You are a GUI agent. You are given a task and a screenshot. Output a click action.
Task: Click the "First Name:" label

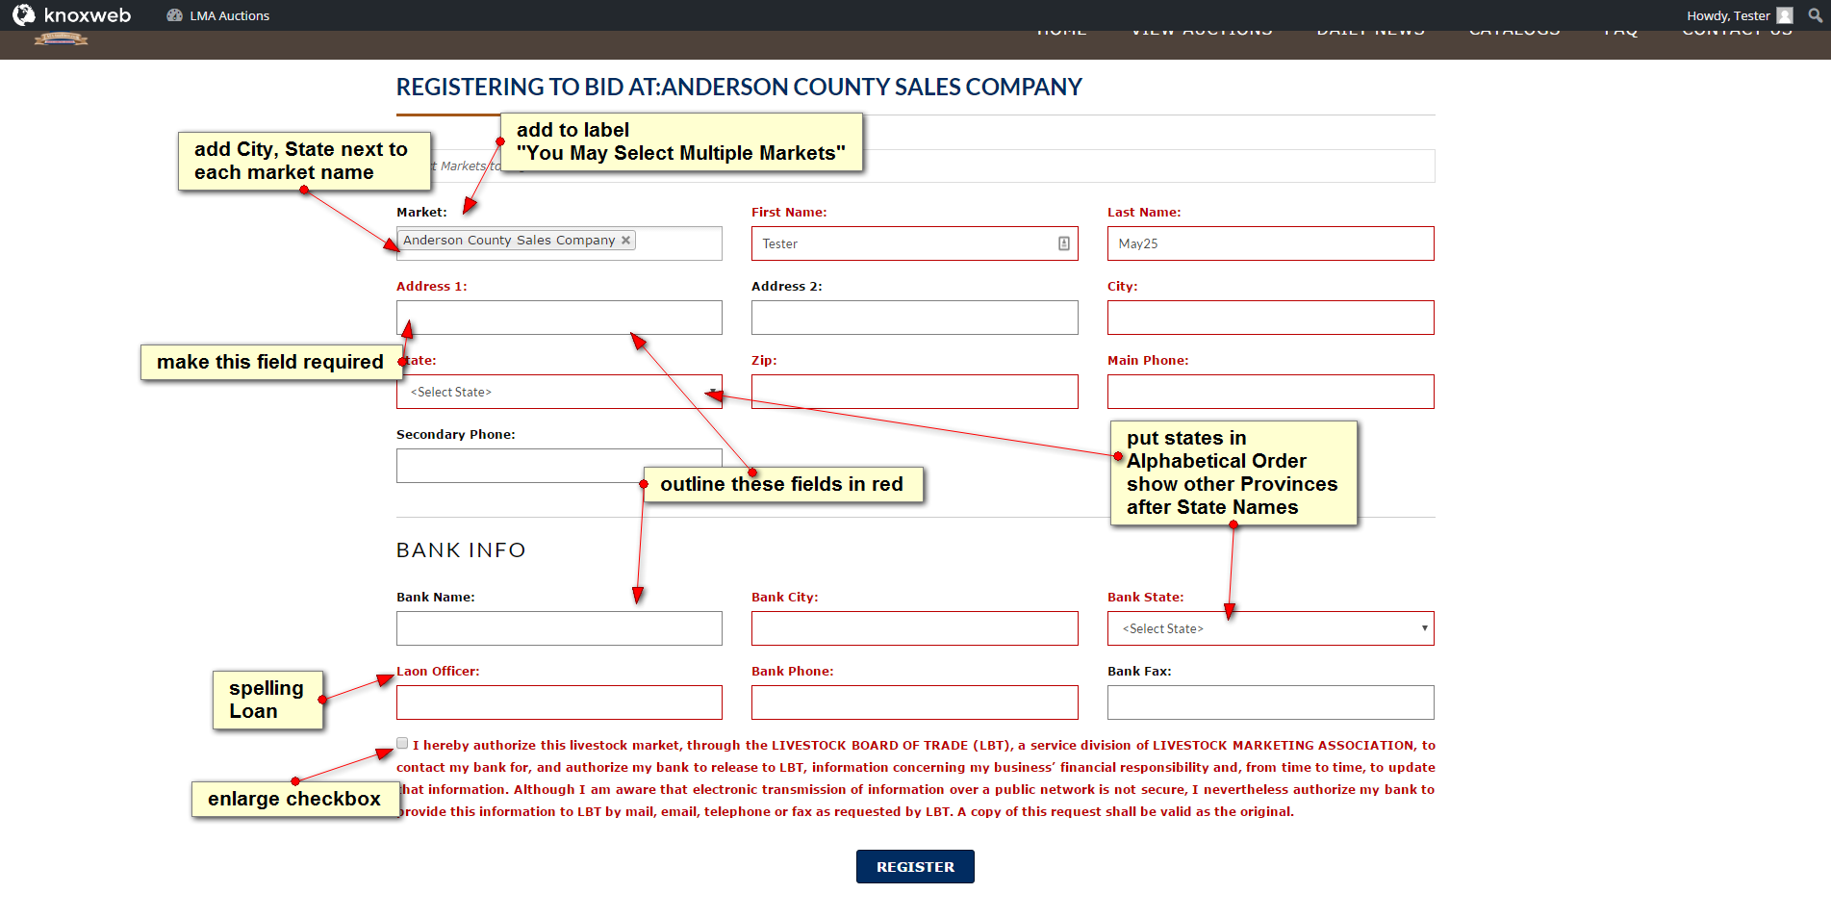pos(789,213)
